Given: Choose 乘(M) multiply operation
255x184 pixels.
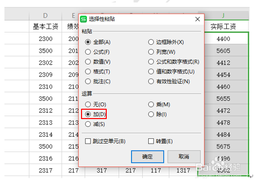Looking at the screenshot, I should point(159,104).
